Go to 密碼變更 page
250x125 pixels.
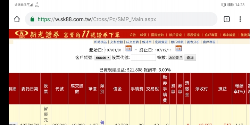pyautogui.click(x=161, y=42)
